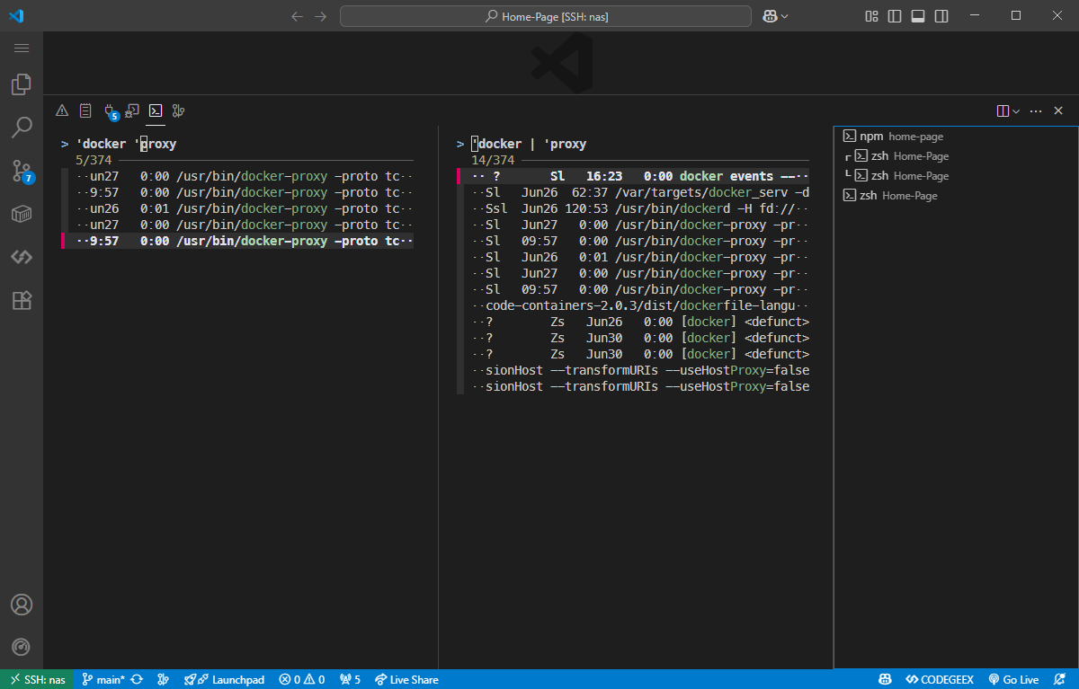Click the Customize Layout icon
Viewport: 1079px width, 689px height.
(x=871, y=16)
